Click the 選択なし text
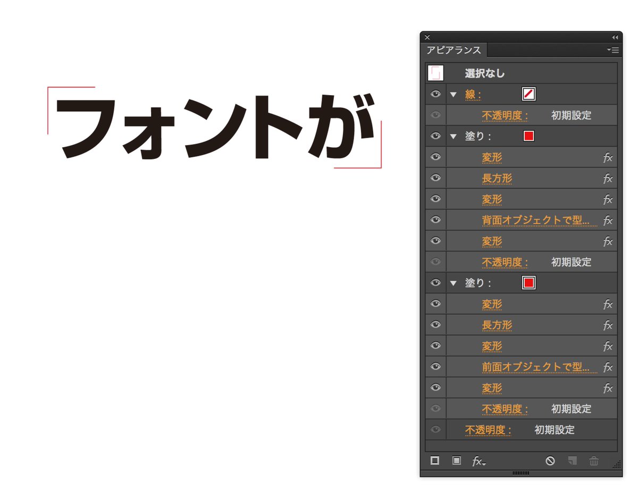 (x=485, y=73)
